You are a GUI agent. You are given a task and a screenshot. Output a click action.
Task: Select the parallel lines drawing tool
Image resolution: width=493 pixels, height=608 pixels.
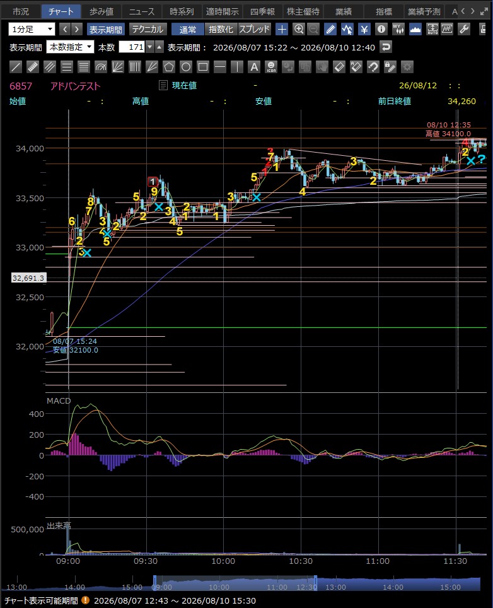click(x=50, y=67)
